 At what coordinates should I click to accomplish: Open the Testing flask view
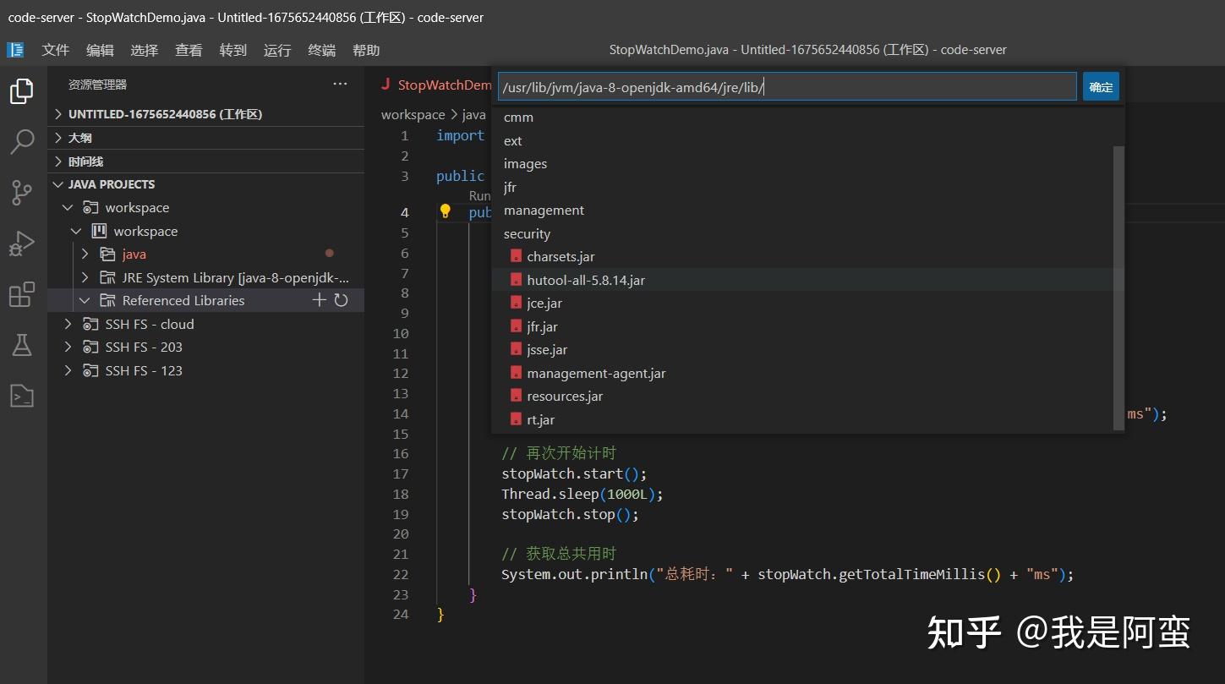tap(22, 345)
